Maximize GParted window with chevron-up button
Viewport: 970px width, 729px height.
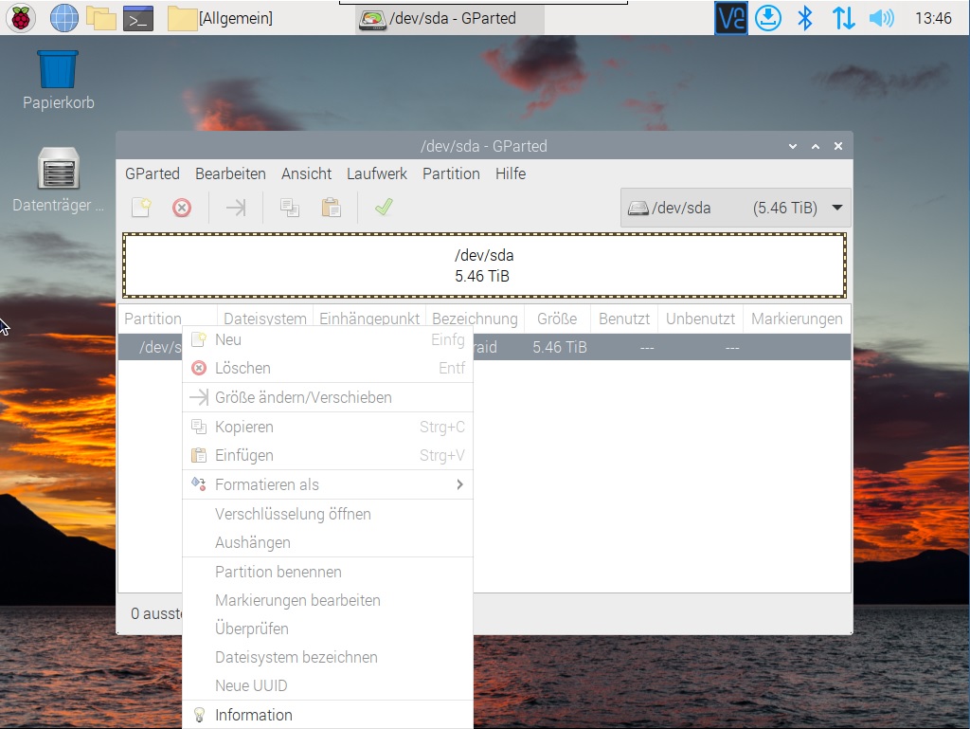point(816,147)
